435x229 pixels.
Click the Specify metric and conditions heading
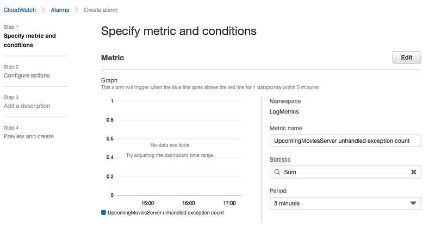coord(178,31)
